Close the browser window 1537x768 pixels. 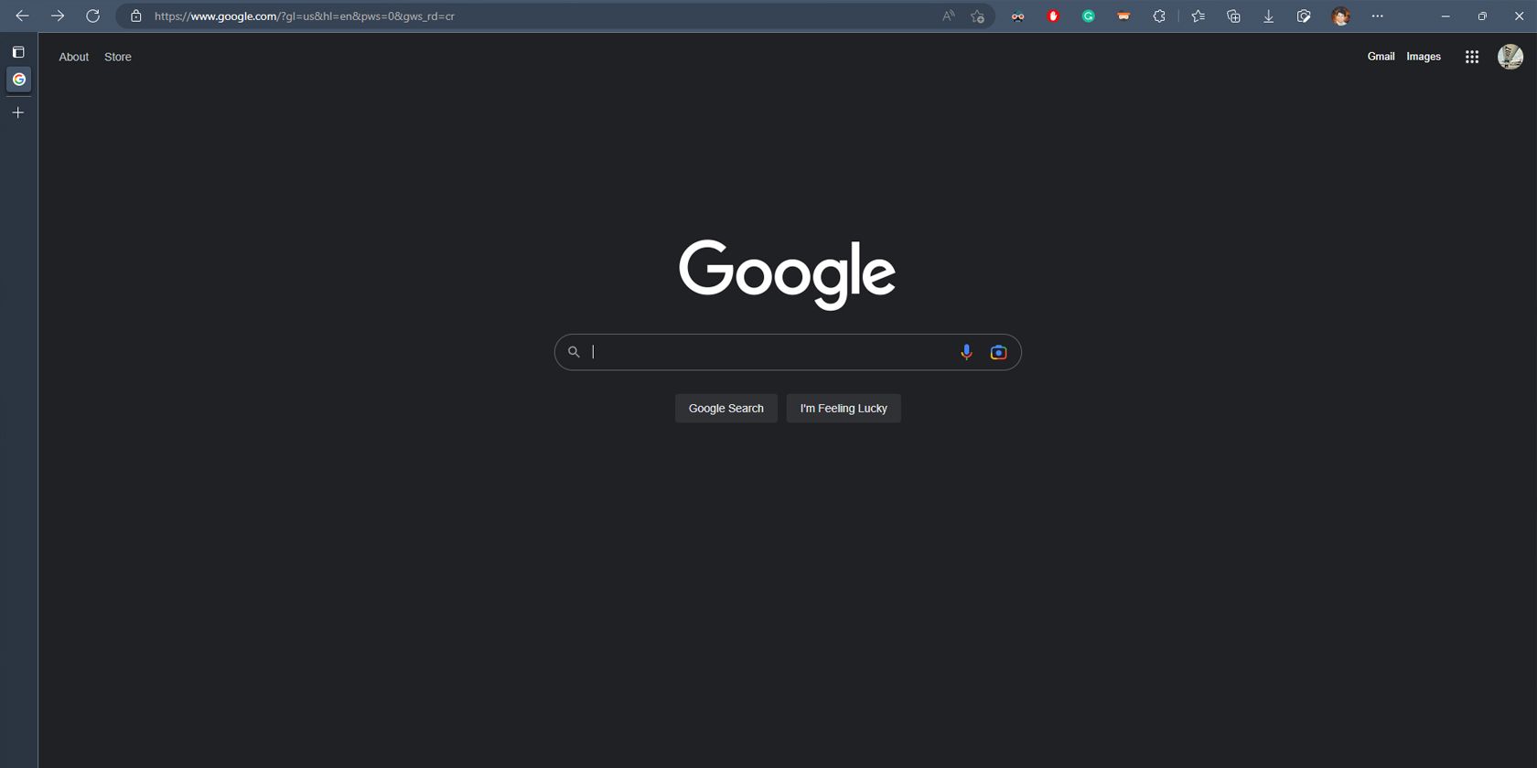(x=1519, y=16)
